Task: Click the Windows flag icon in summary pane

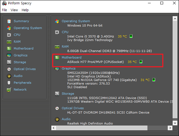Action: [x=57, y=21]
